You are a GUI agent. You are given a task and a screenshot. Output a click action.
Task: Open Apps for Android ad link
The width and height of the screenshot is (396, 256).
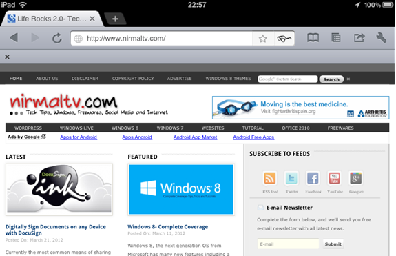pyautogui.click(x=79, y=137)
